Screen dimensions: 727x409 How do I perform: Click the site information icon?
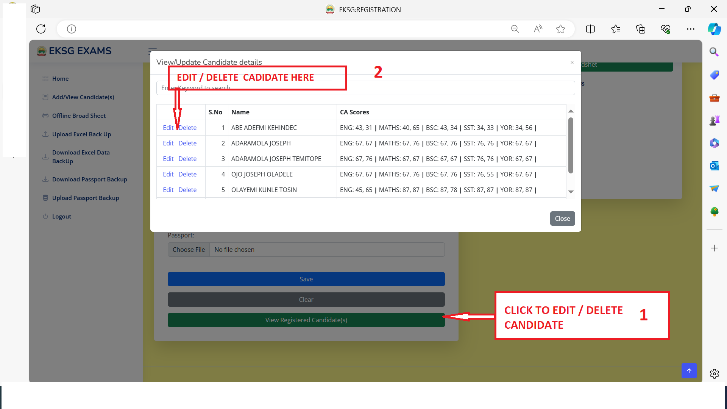pos(72,29)
